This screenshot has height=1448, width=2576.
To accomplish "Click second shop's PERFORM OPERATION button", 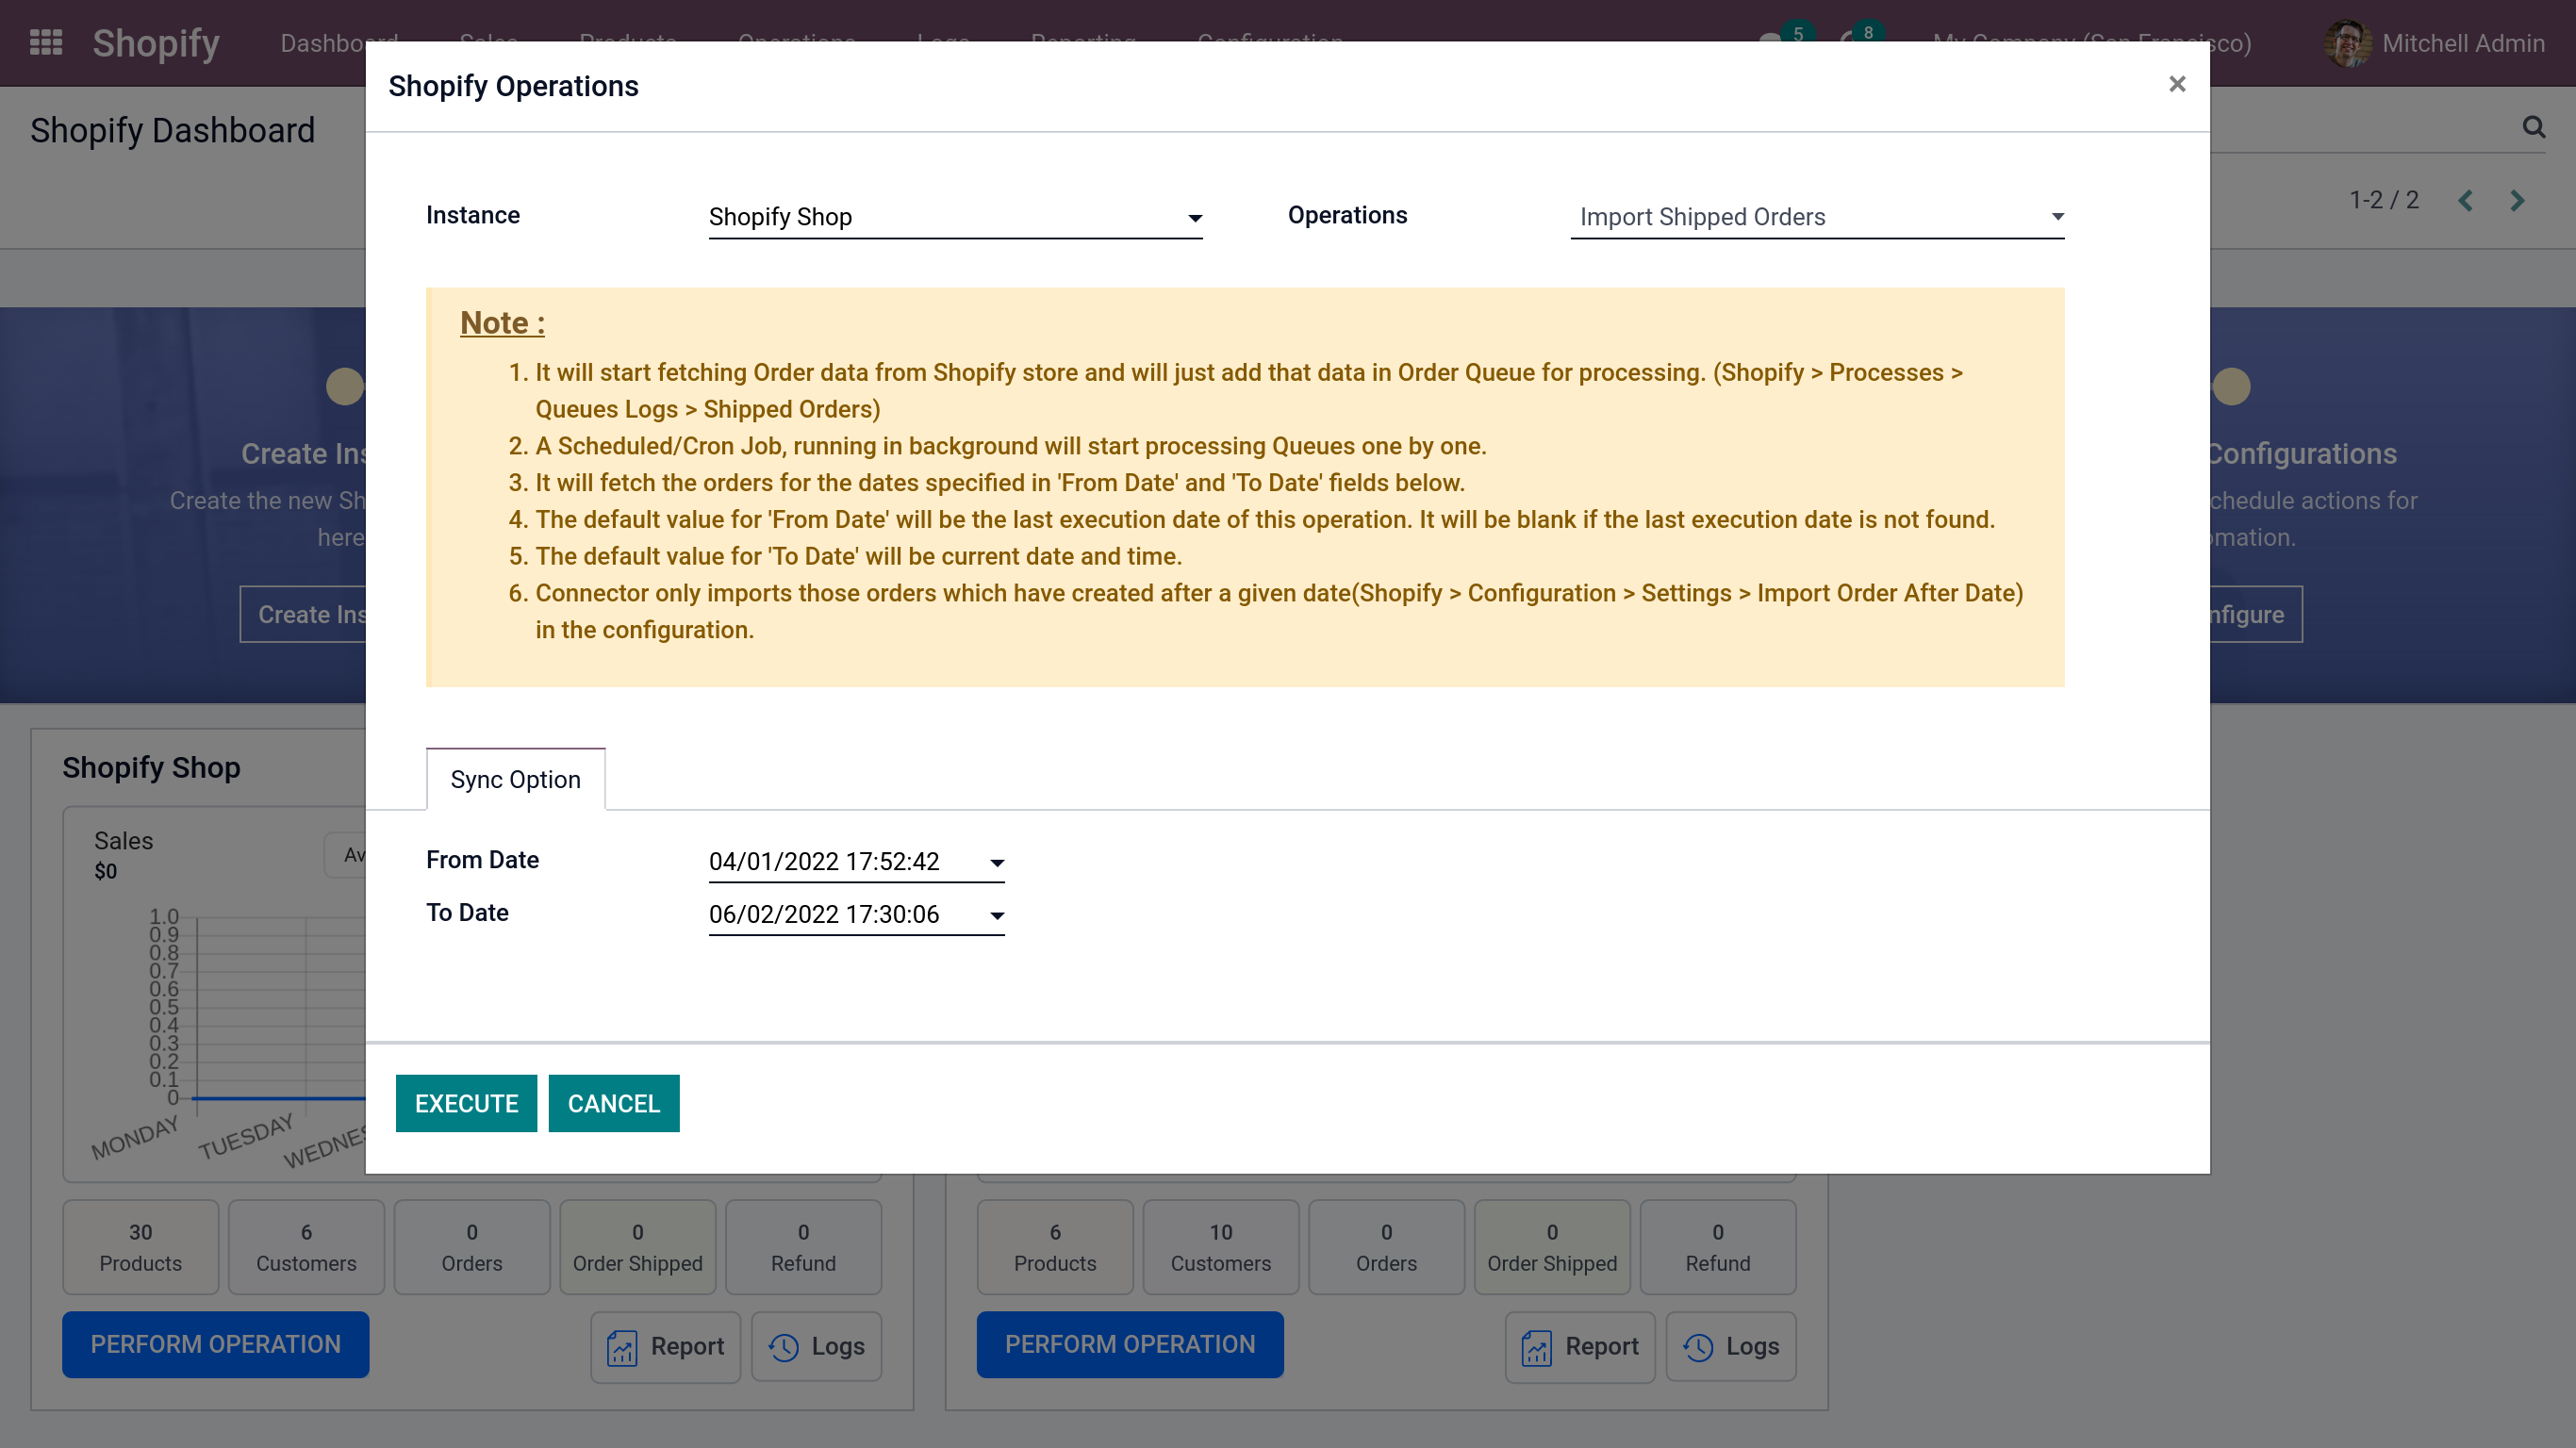I will 1130,1344.
